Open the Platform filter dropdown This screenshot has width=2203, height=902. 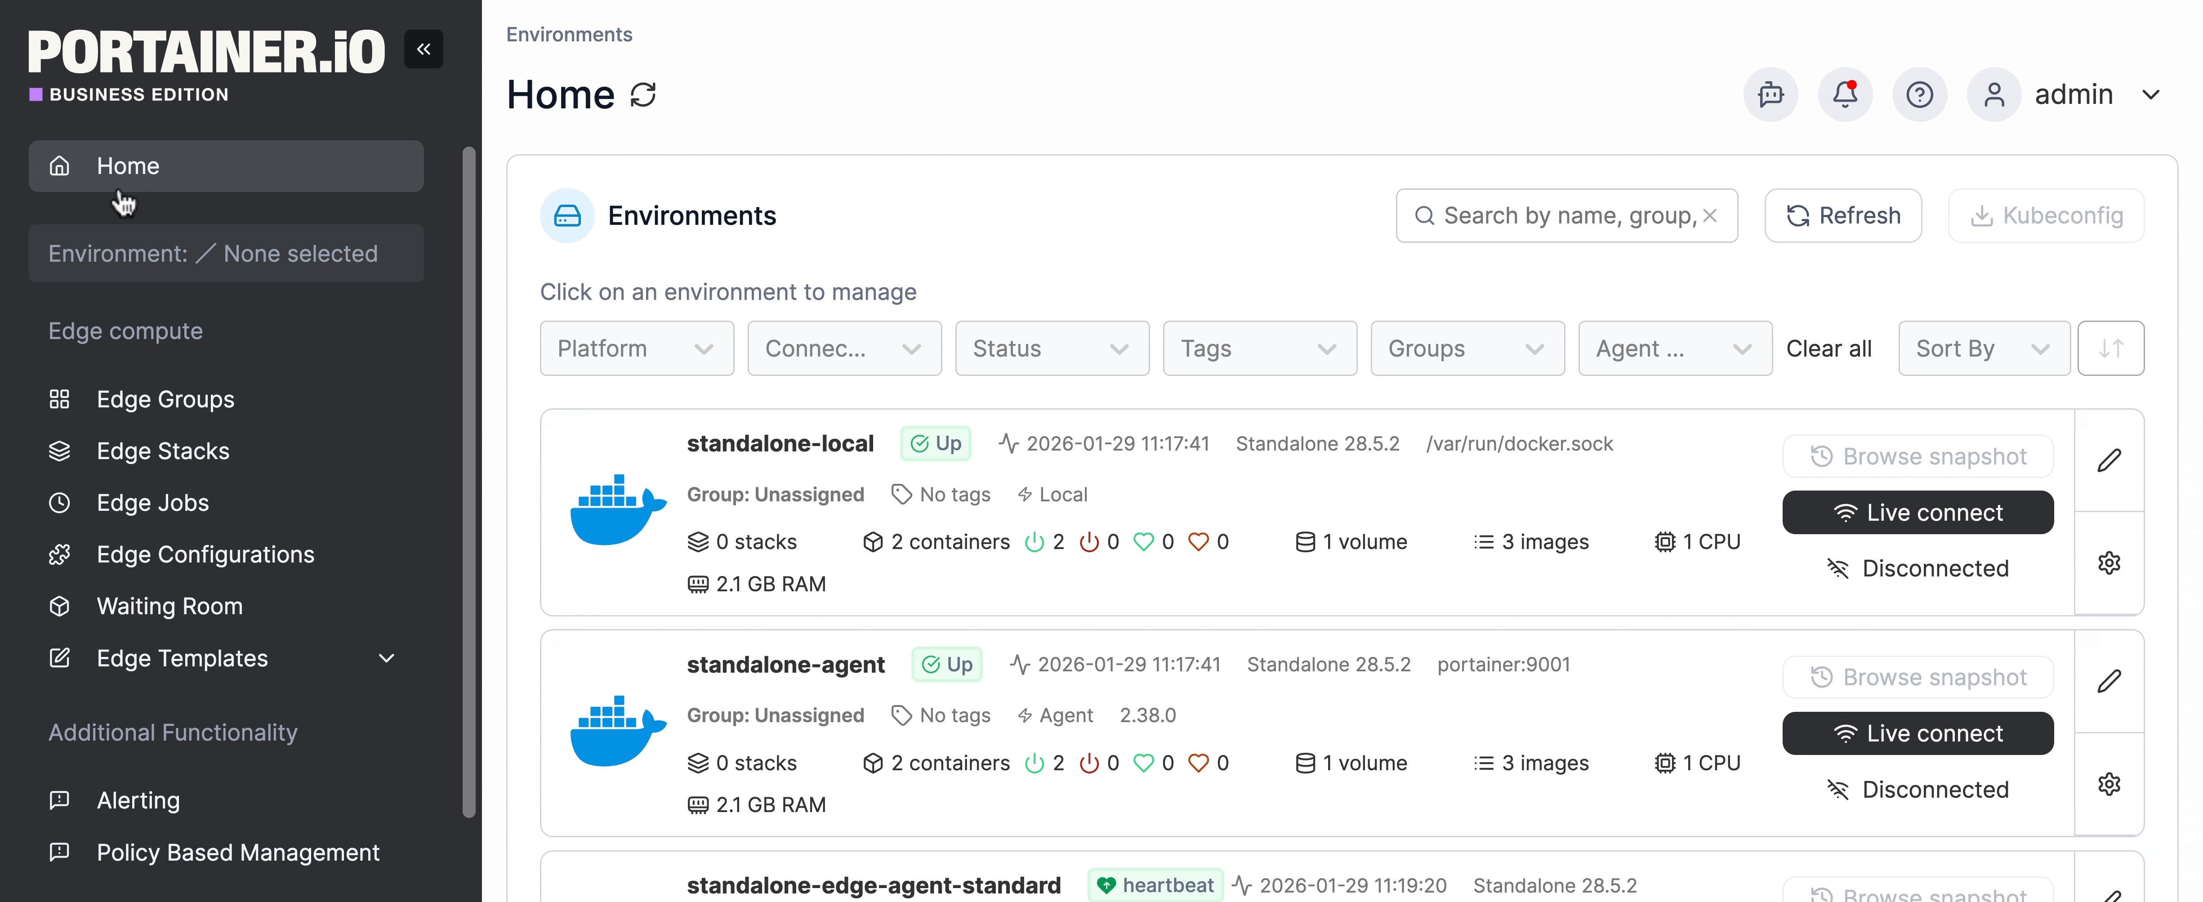[x=636, y=349]
